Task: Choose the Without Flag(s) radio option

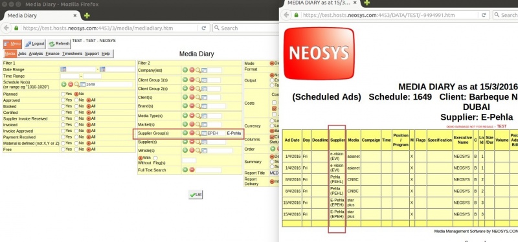Action: (155, 158)
